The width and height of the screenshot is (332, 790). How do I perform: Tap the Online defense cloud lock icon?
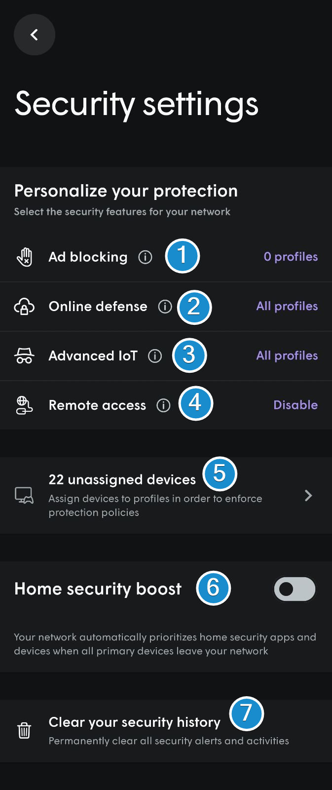[x=24, y=307]
